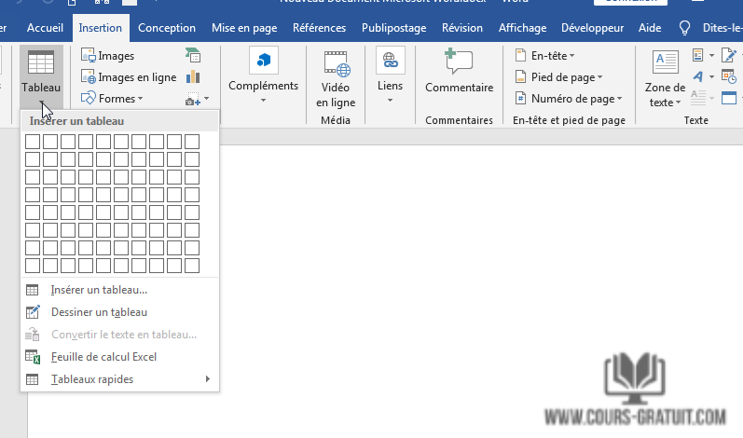Open the En-tête dropdown
This screenshot has width=743, height=438.
tap(545, 56)
